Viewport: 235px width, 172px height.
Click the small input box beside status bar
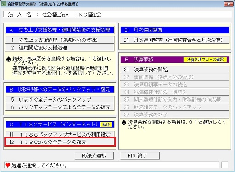pos(224,165)
